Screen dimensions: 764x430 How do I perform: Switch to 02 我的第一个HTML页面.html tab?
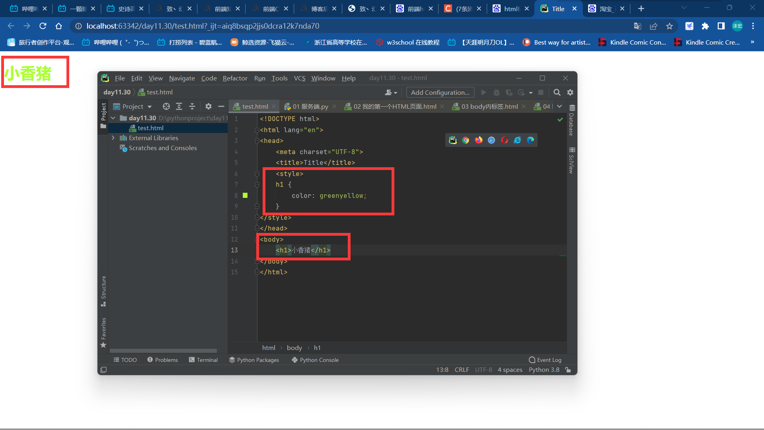pyautogui.click(x=395, y=106)
